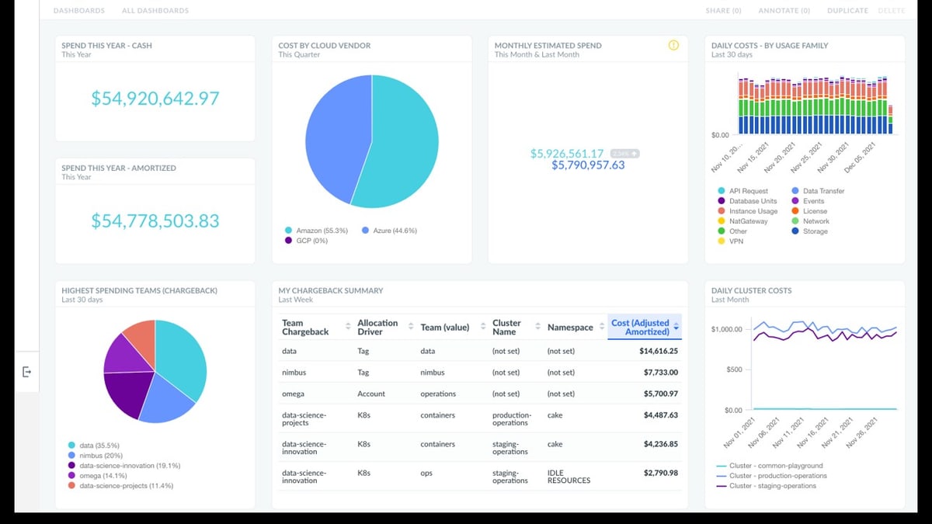Select the cost cell $14,616.25
Image resolution: width=932 pixels, height=524 pixels.
tap(658, 351)
